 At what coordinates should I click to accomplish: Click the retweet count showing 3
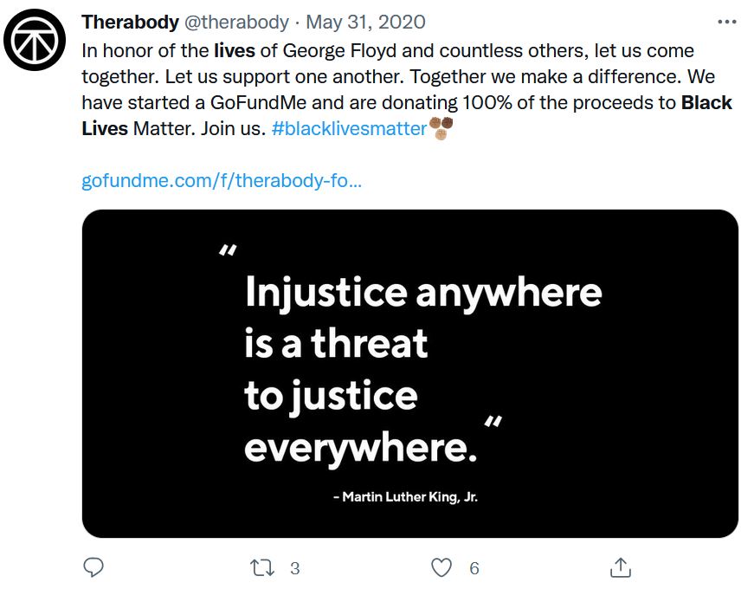[294, 568]
